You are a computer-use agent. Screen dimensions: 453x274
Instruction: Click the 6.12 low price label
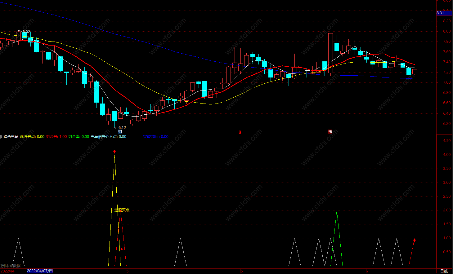pos(122,128)
